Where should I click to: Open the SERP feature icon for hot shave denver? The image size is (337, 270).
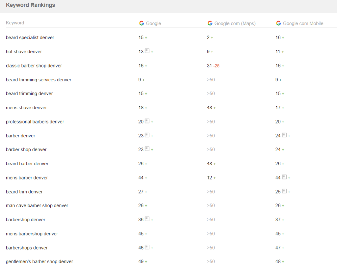coord(147,51)
